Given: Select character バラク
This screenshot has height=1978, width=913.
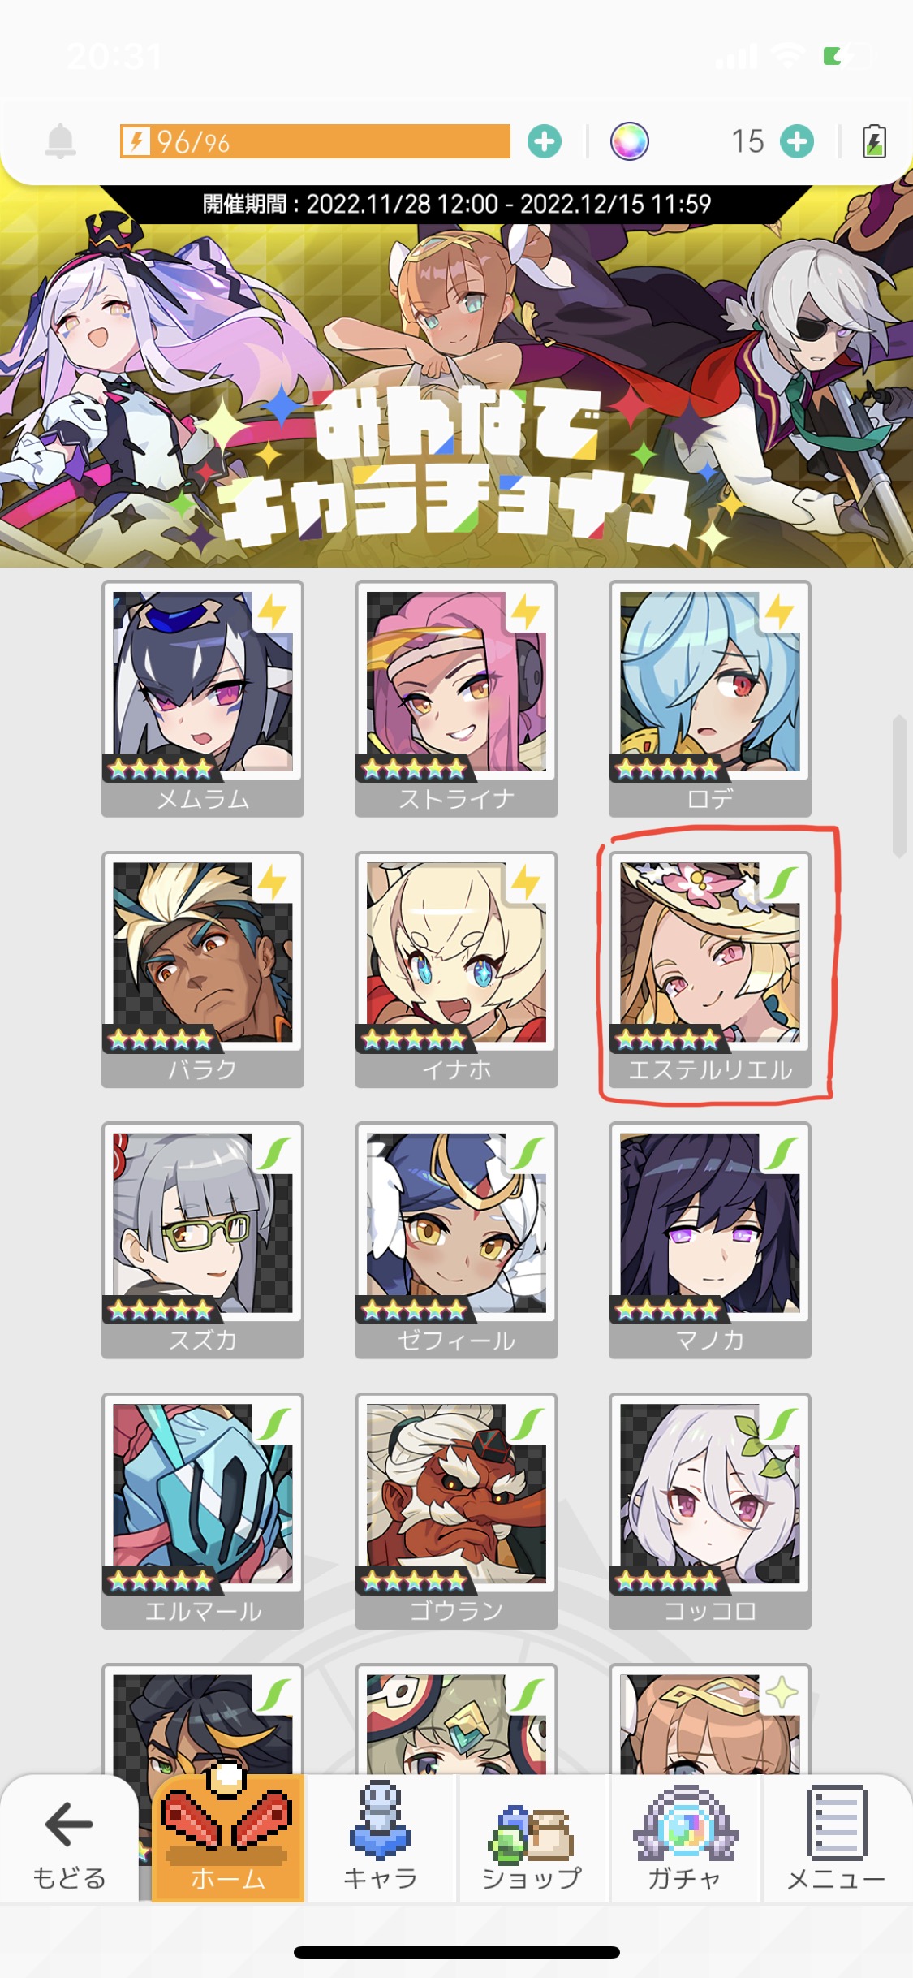Looking at the screenshot, I should point(203,970).
